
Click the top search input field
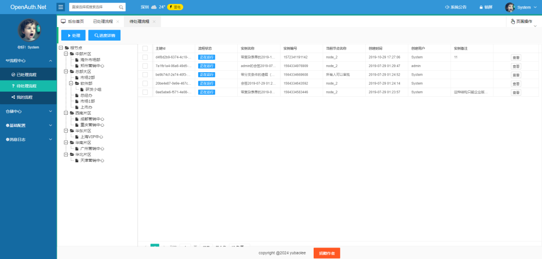(x=94, y=8)
